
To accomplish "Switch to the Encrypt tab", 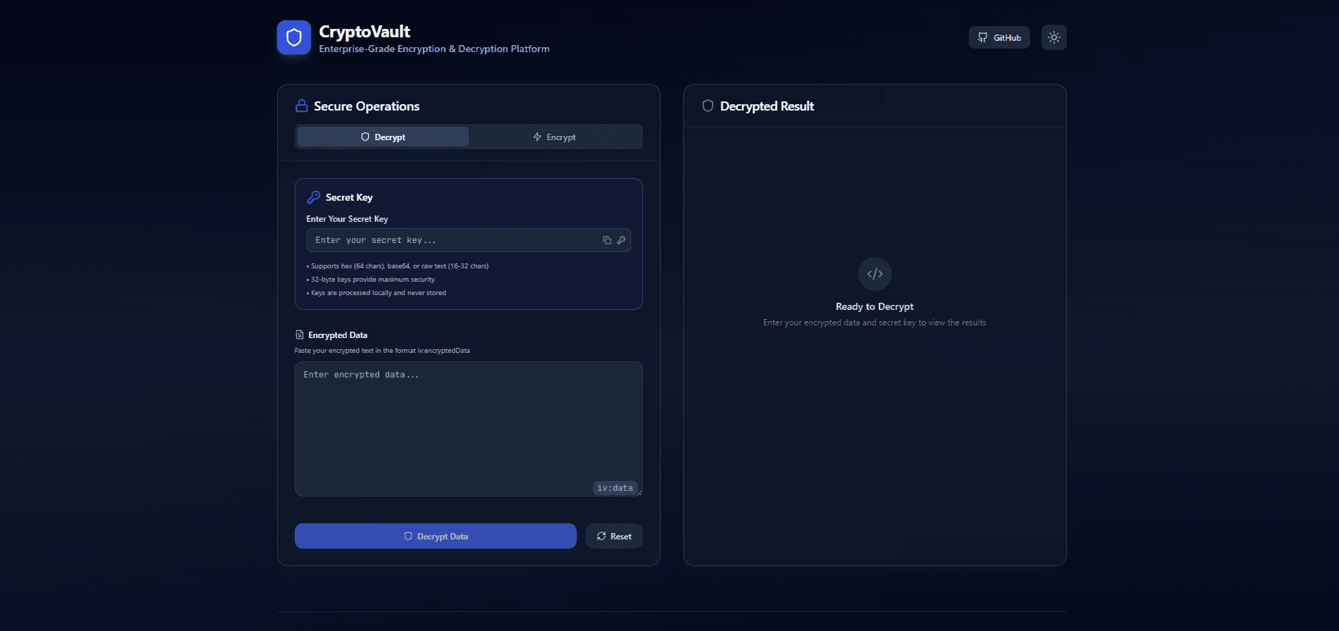I will coord(554,137).
